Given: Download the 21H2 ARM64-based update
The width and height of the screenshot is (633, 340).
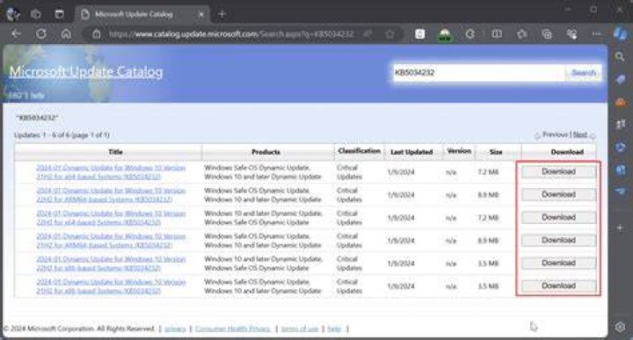Looking at the screenshot, I should [558, 240].
